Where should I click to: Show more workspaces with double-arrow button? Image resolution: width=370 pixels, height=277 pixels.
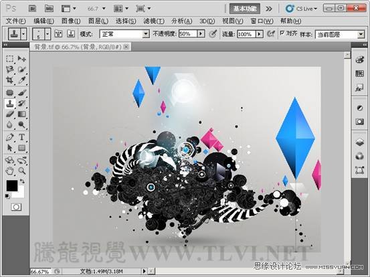268,9
